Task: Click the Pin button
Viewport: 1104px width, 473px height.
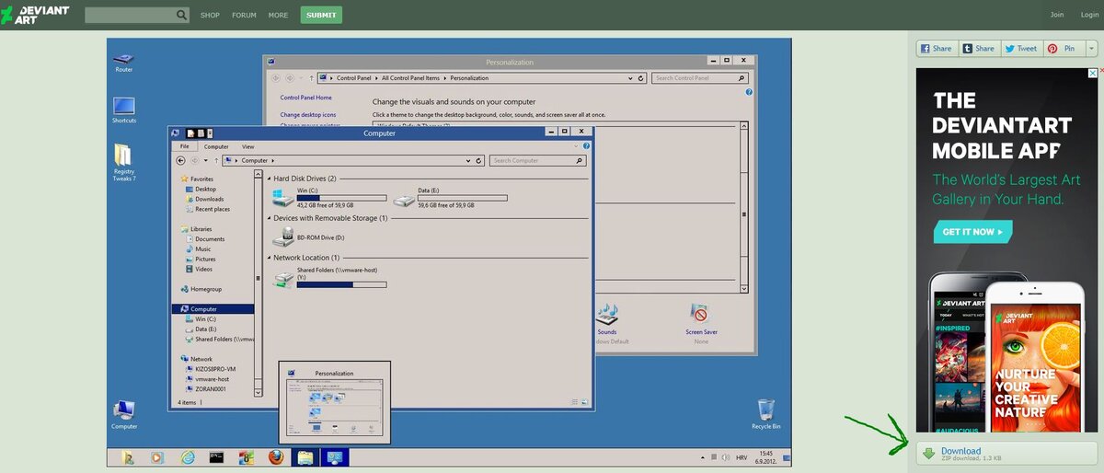Action: tap(1064, 48)
